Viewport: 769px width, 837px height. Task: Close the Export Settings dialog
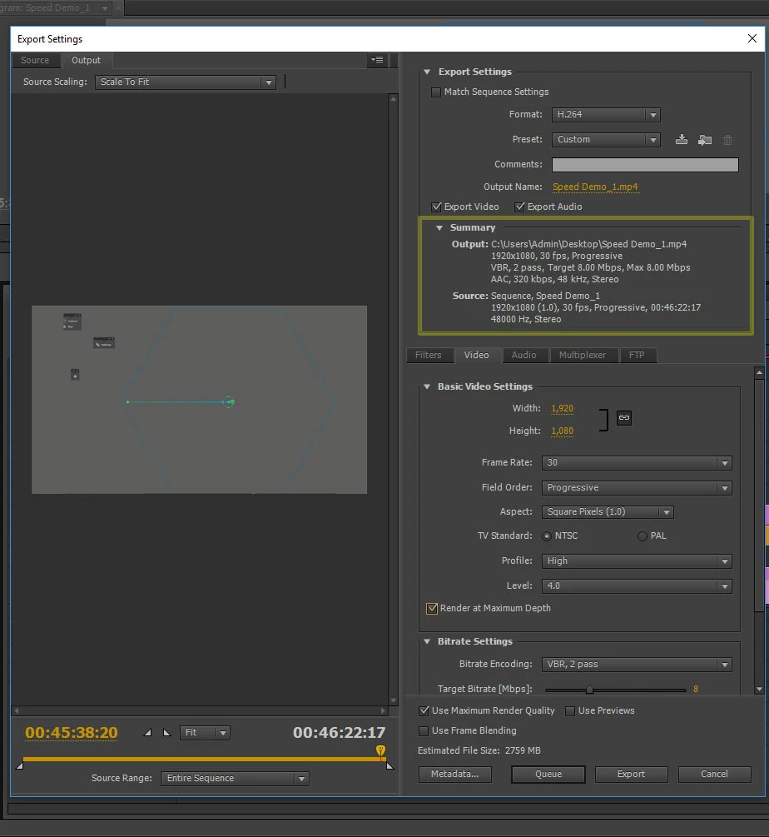click(752, 38)
